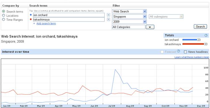Enable the News headlines checkbox
Viewport: 210px width, 108px height.
point(185,52)
